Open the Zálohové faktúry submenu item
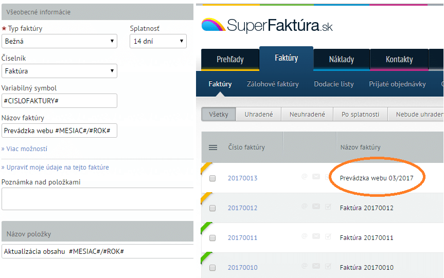Viewport: 444px width, 278px height. coord(273,84)
